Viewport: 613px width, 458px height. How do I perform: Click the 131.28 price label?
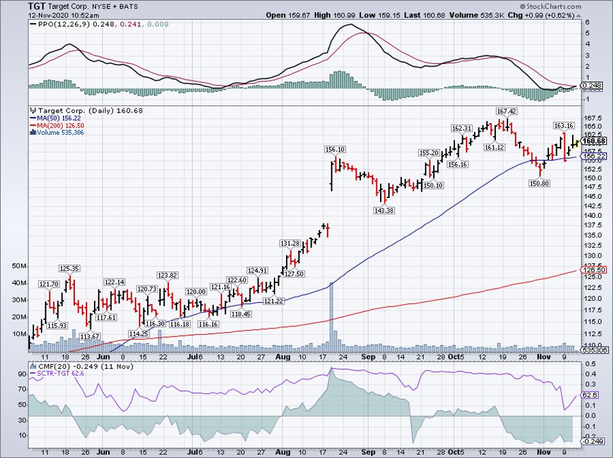click(x=290, y=243)
